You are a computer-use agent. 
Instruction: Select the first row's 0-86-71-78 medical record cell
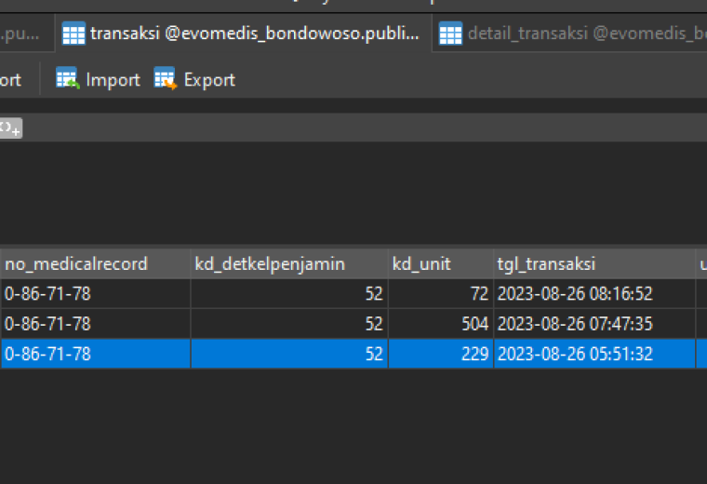coord(96,294)
